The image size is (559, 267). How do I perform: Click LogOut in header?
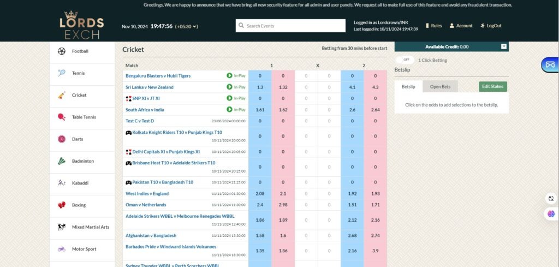tap(491, 26)
